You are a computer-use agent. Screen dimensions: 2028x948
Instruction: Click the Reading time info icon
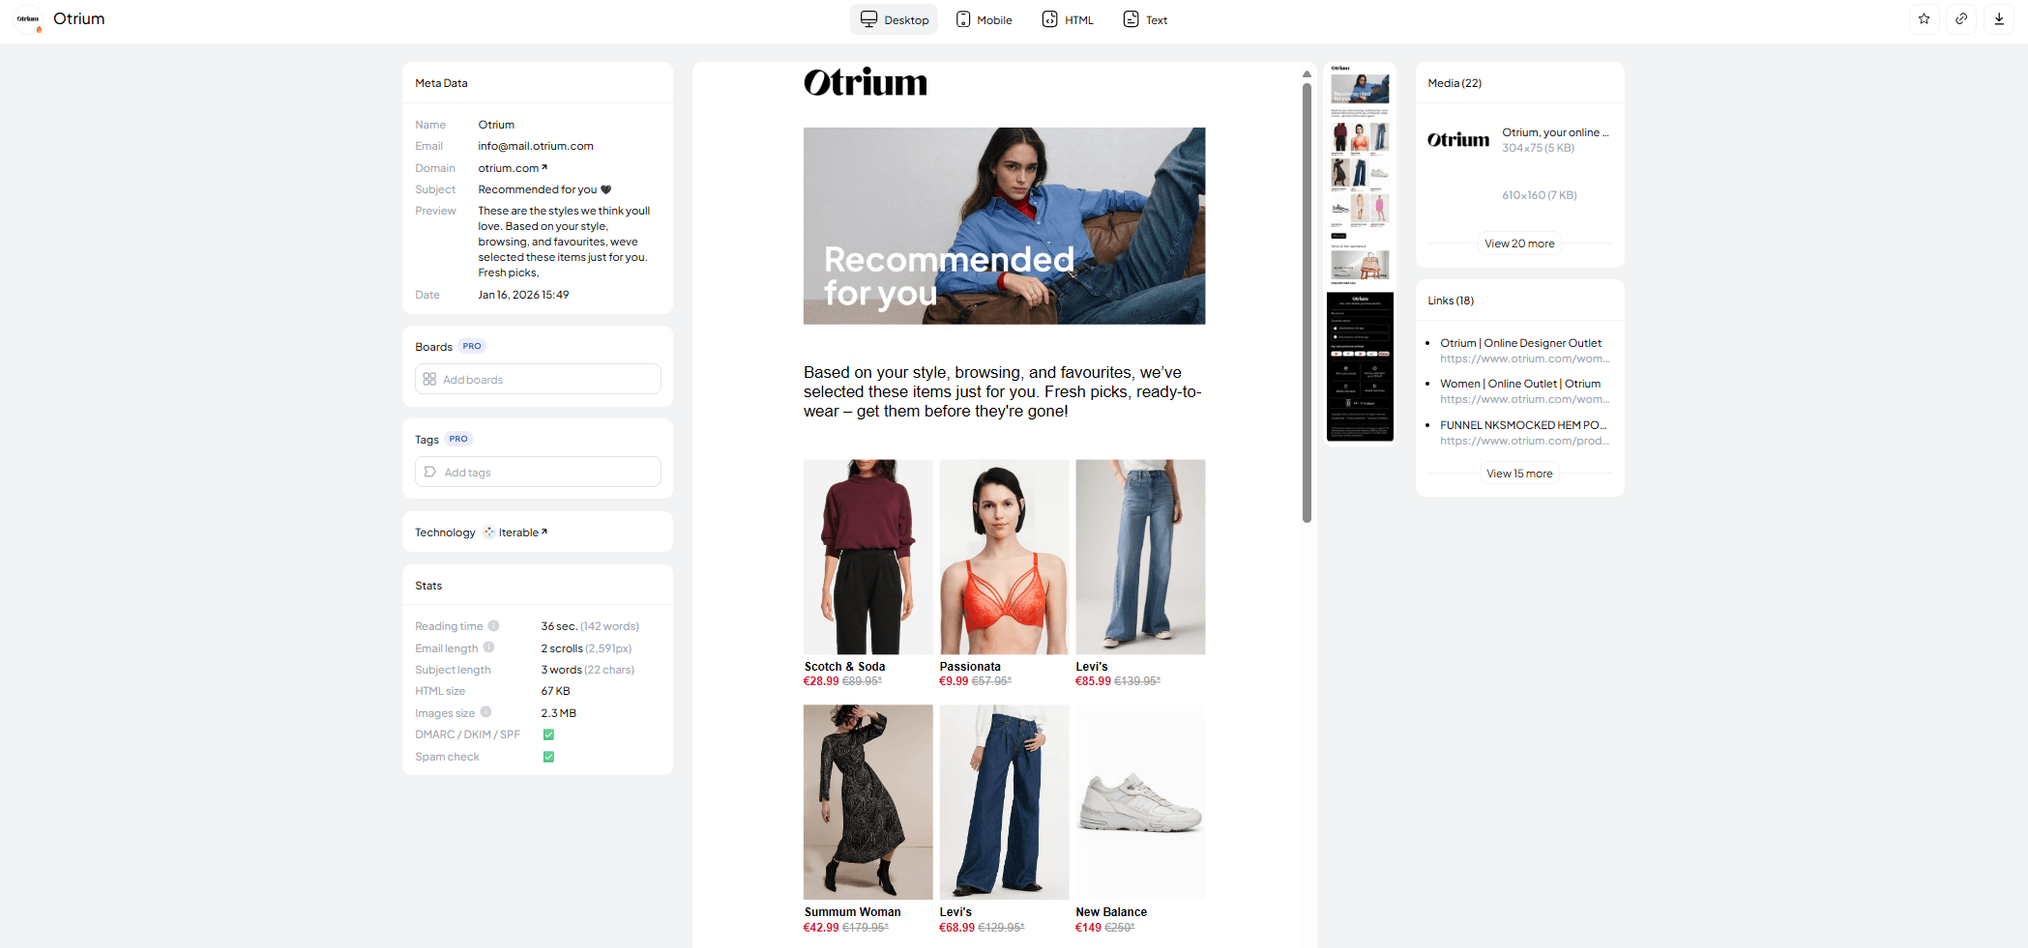click(x=493, y=625)
